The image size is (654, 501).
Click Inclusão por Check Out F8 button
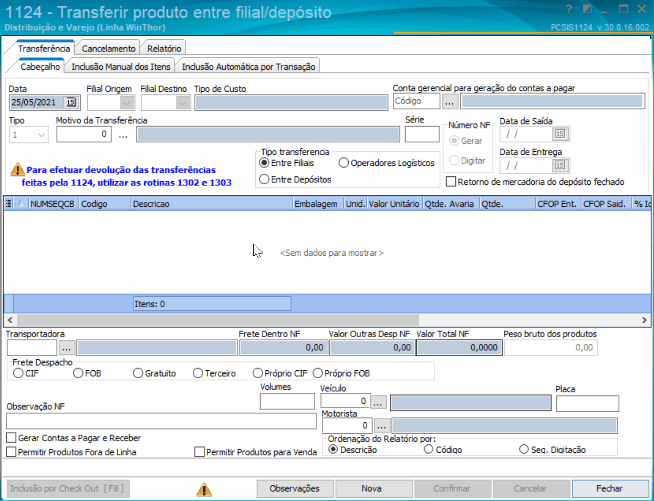click(67, 488)
